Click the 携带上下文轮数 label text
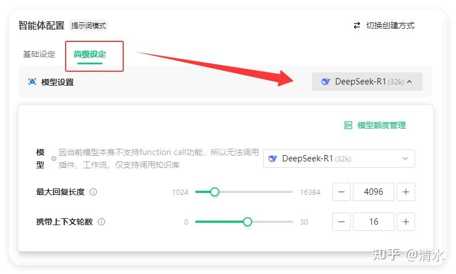 64,222
